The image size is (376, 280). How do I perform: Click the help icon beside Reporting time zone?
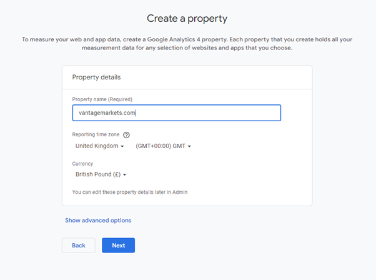click(x=126, y=135)
